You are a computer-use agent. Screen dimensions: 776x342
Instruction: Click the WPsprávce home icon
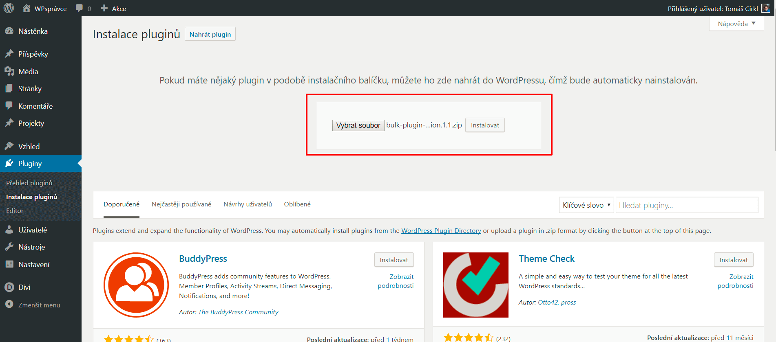click(x=27, y=8)
